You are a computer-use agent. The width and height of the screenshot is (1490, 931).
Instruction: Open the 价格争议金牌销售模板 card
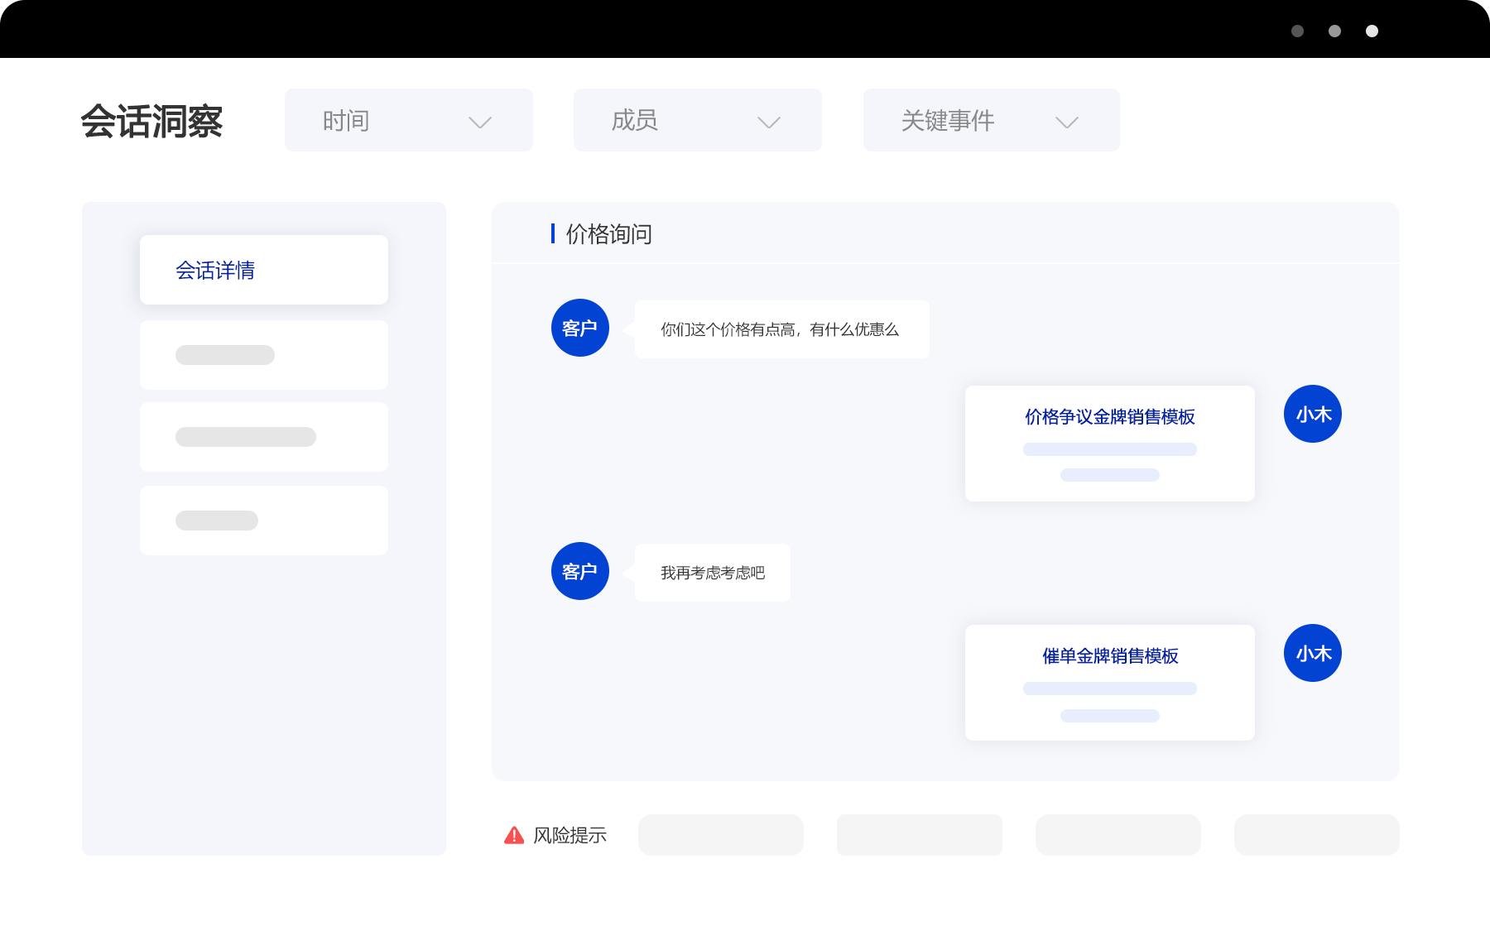click(x=1110, y=444)
